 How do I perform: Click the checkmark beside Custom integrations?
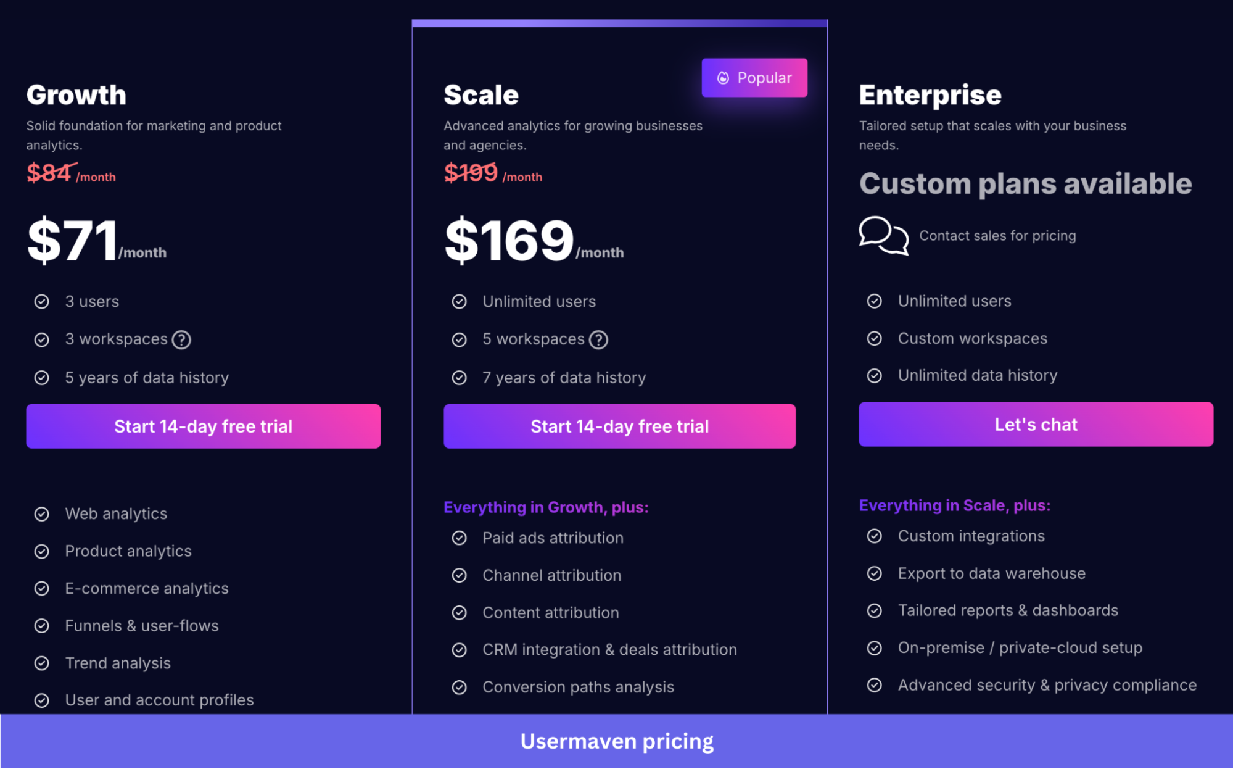pos(875,536)
